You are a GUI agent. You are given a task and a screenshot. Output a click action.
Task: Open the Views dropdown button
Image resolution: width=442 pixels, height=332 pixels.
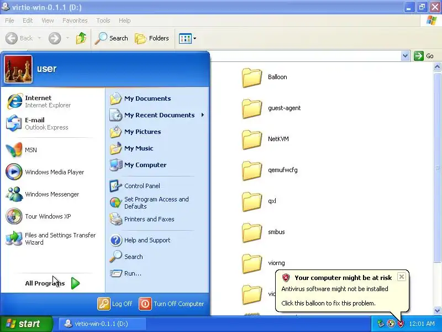pyautogui.click(x=187, y=38)
